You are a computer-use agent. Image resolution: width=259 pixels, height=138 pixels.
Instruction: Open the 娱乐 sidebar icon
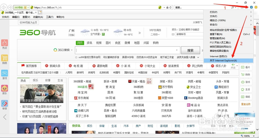coord(5,88)
